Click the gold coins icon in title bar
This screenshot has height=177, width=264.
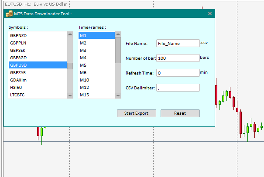(x=9, y=14)
